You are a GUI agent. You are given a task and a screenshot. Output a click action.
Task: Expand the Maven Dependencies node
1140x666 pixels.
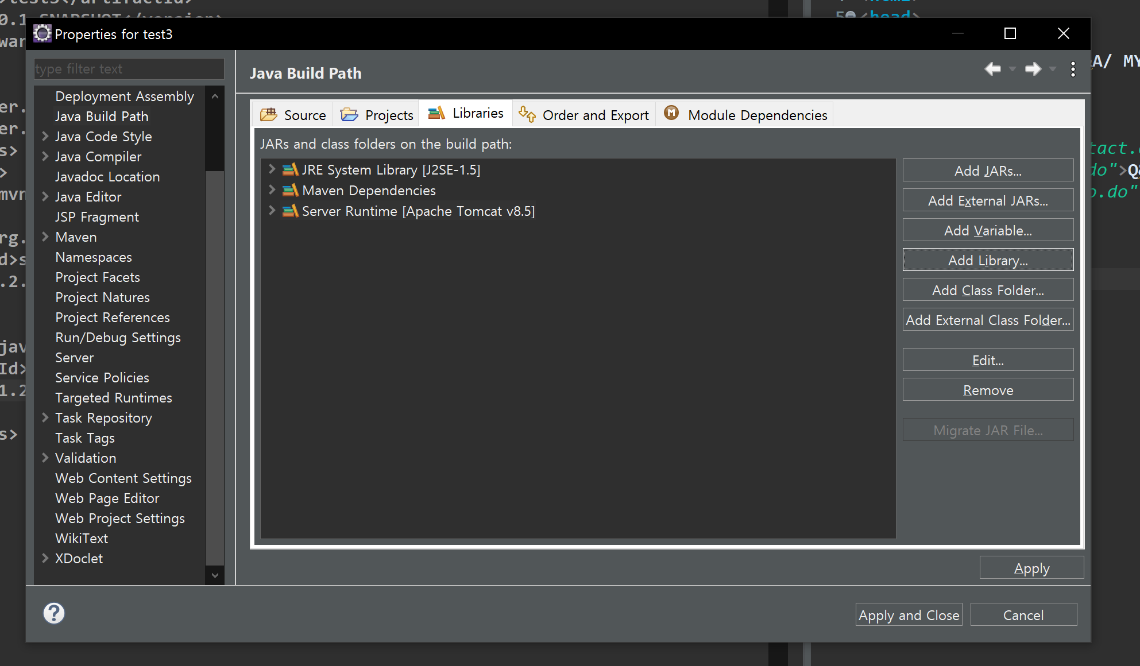pos(272,190)
